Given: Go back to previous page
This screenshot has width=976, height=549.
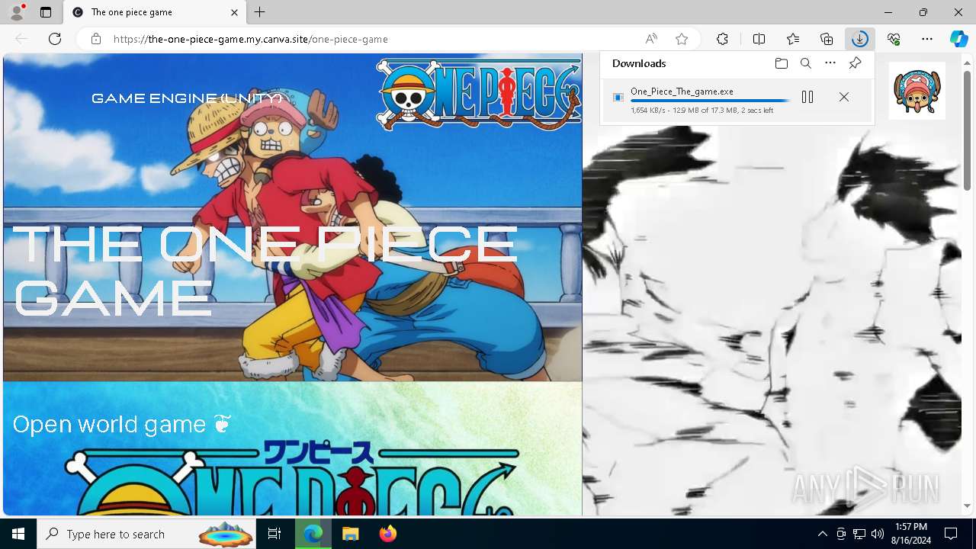Looking at the screenshot, I should pos(21,39).
